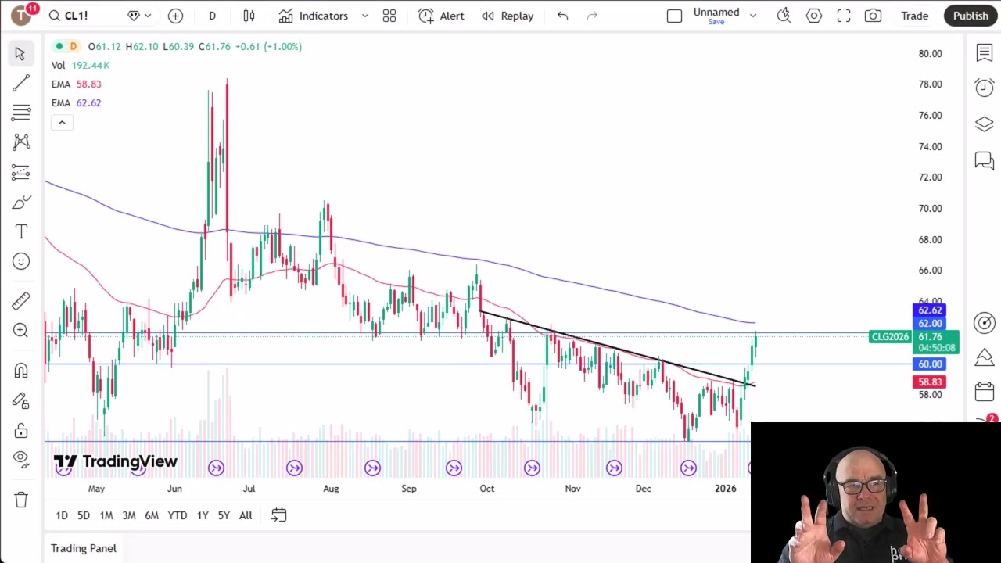Remove drawings with the trash icon
This screenshot has width=1001, height=563.
pyautogui.click(x=20, y=499)
